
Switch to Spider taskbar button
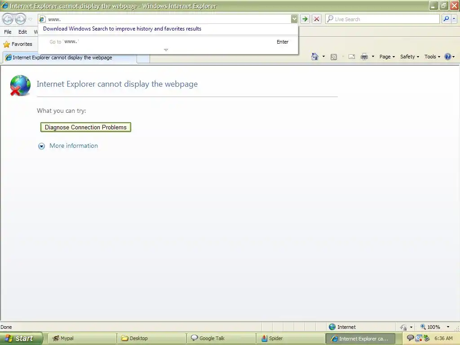(291, 338)
